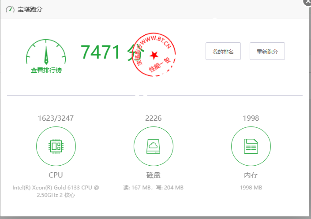Open 查看排行榜 leaderboard link
The height and width of the screenshot is (219, 311).
(46, 70)
